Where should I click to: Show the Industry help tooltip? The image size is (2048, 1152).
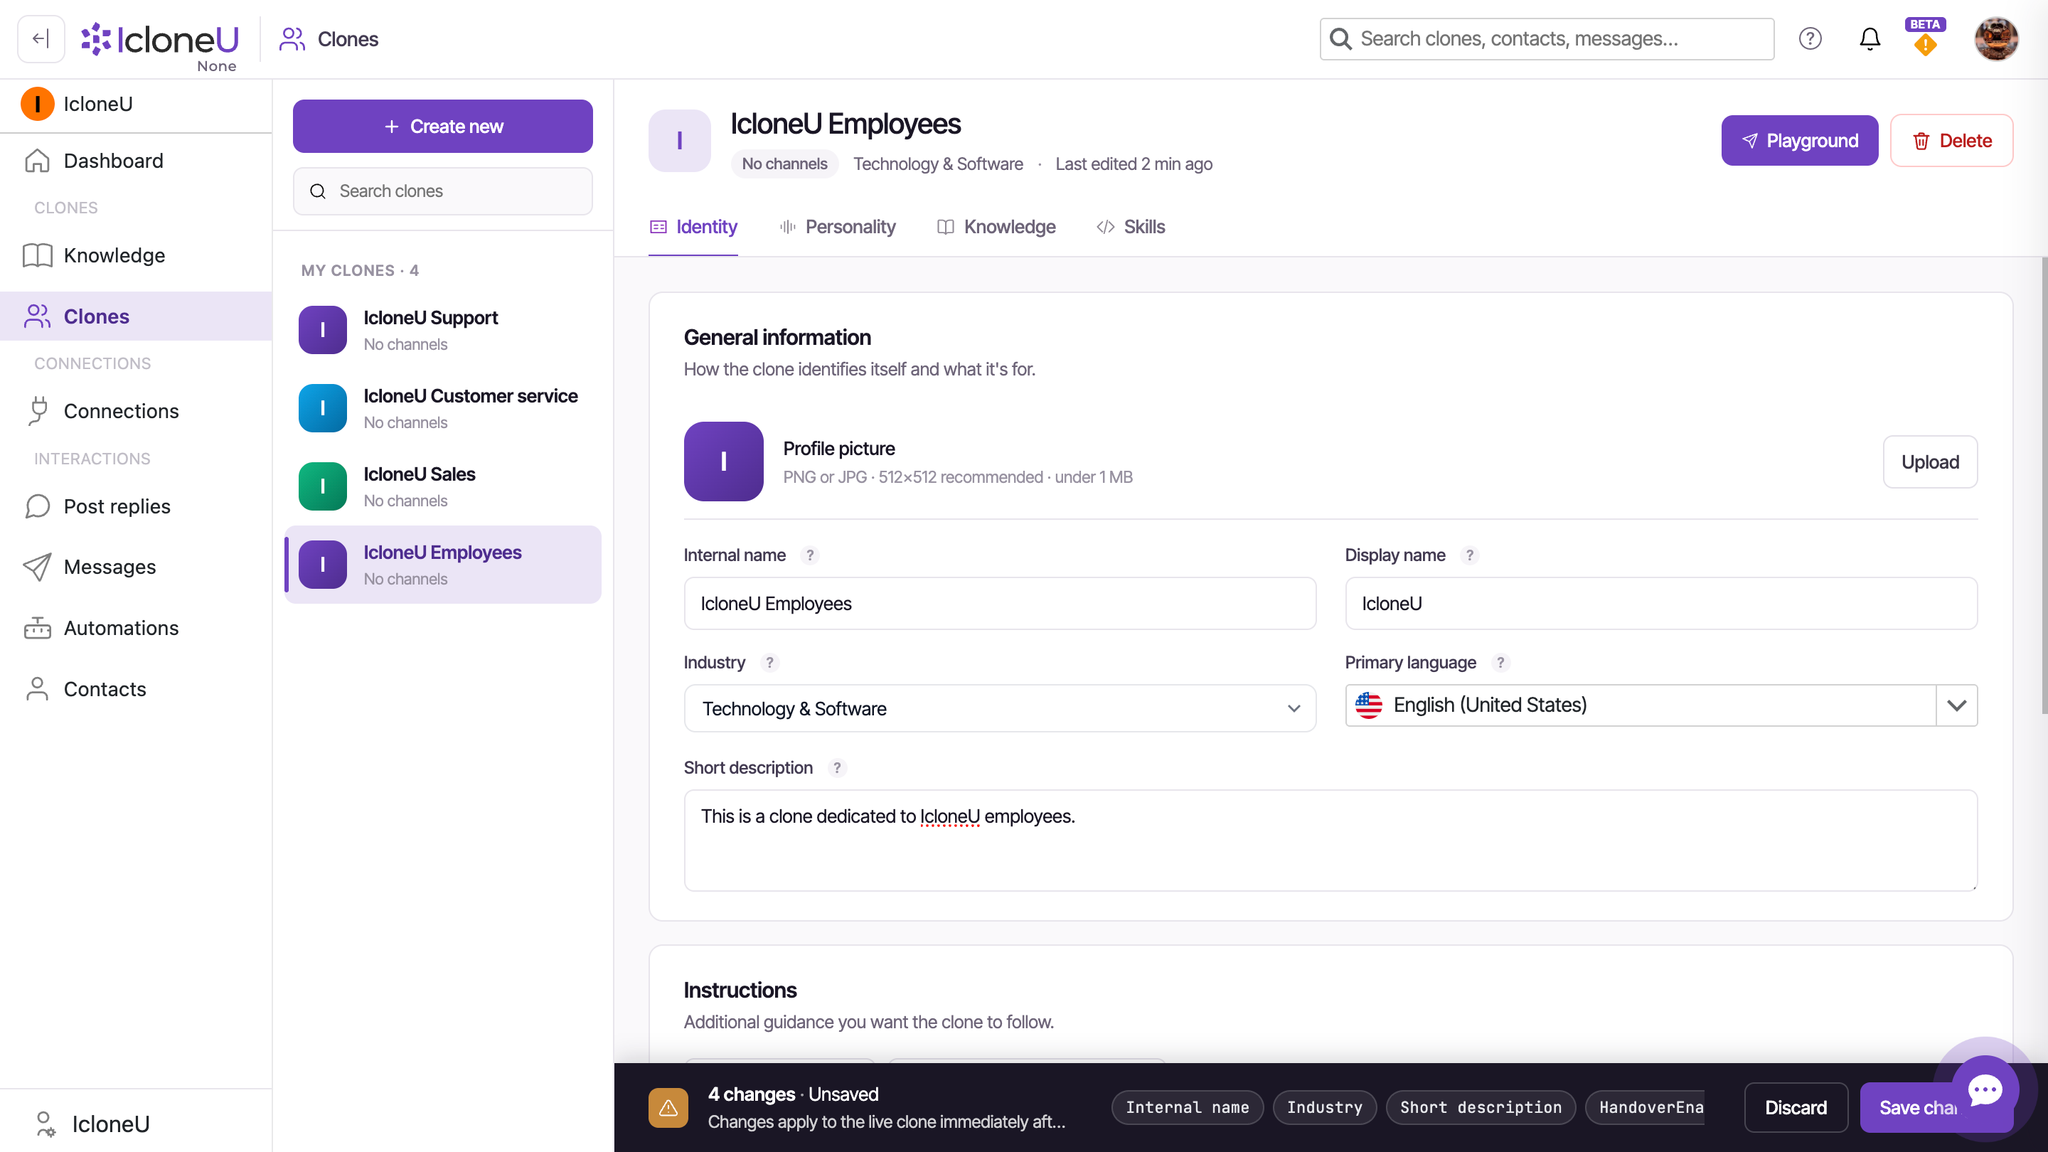[769, 663]
